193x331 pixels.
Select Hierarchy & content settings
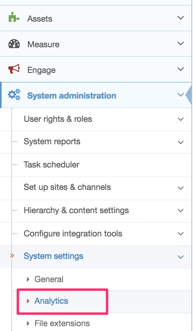[x=76, y=210]
